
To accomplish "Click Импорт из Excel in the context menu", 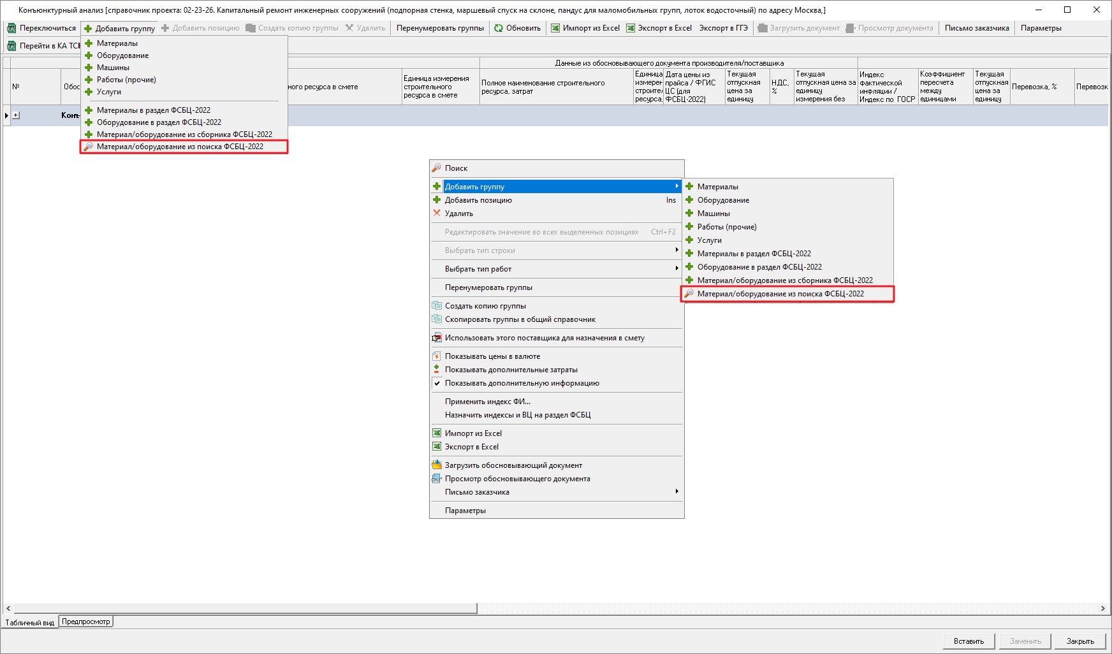I will [x=557, y=433].
